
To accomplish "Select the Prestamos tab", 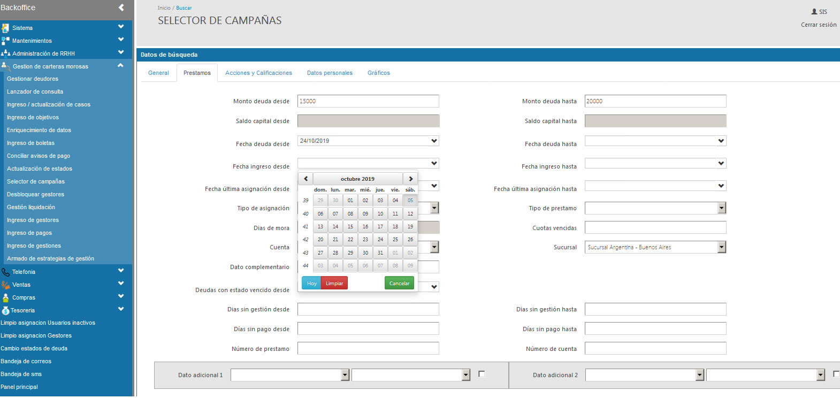I will (x=197, y=73).
